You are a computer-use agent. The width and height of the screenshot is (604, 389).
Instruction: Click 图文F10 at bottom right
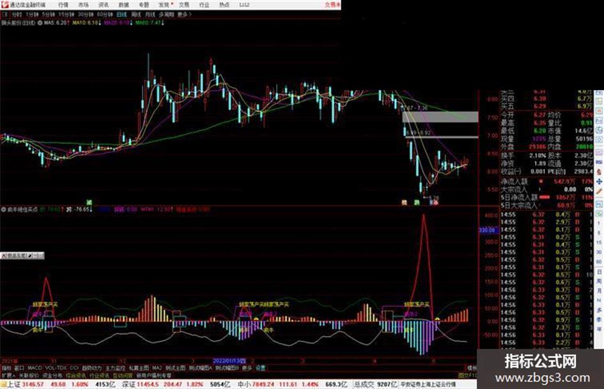(467, 375)
